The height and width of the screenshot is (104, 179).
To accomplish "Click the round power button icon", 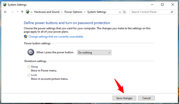I will point(31,52).
